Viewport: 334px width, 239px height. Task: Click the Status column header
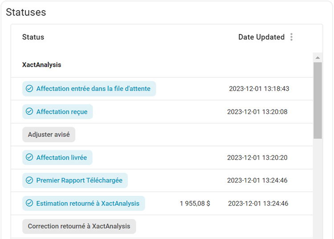(x=33, y=37)
